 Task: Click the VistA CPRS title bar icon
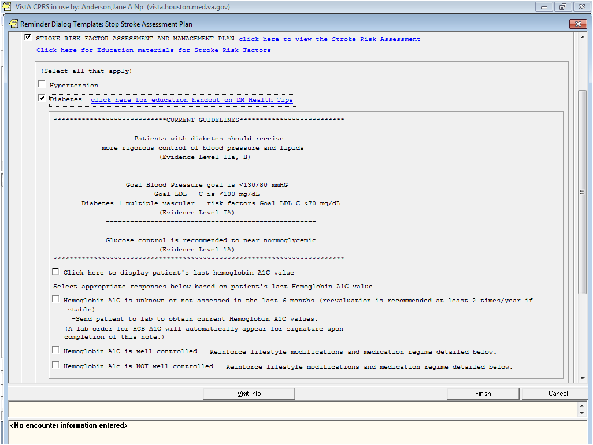[7, 6]
